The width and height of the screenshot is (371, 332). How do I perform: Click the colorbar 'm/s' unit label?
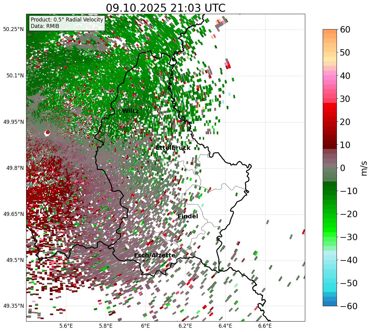[x=364, y=168]
